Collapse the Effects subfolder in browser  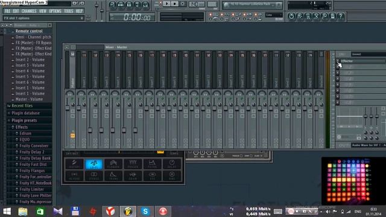(x=22, y=127)
